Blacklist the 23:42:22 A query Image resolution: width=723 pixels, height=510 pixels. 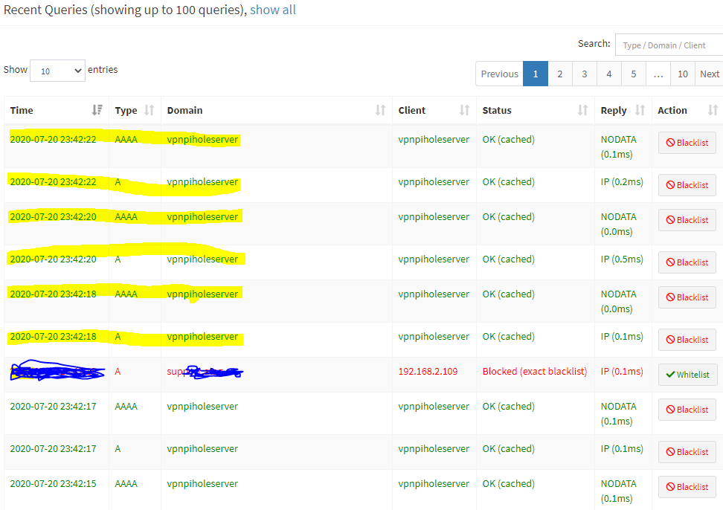point(687,185)
